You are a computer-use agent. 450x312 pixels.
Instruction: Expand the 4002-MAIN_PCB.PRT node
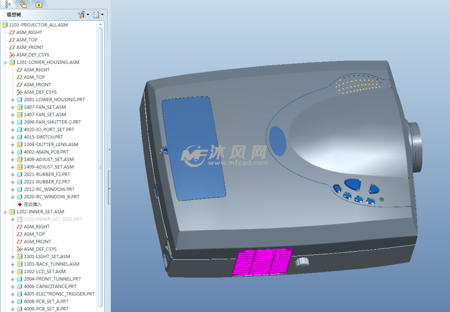[12, 152]
